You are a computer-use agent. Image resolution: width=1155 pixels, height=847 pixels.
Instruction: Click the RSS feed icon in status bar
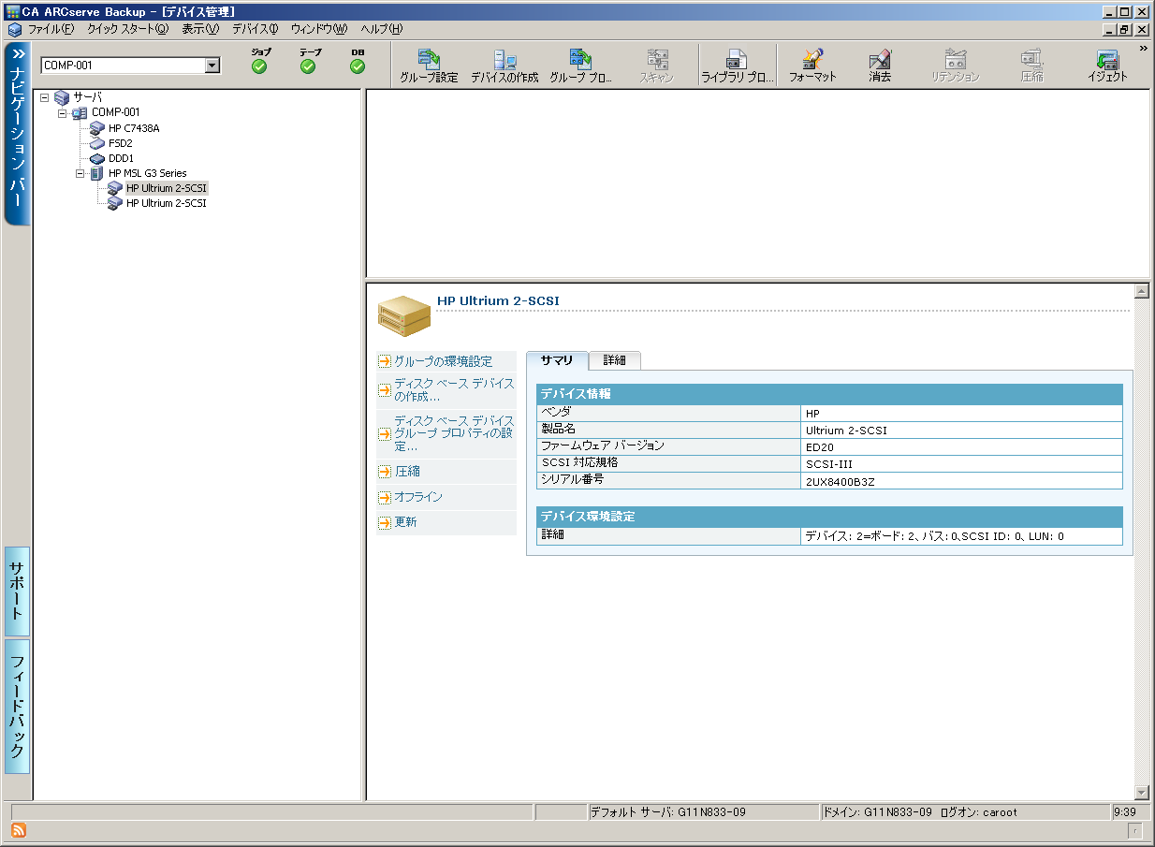(x=18, y=830)
